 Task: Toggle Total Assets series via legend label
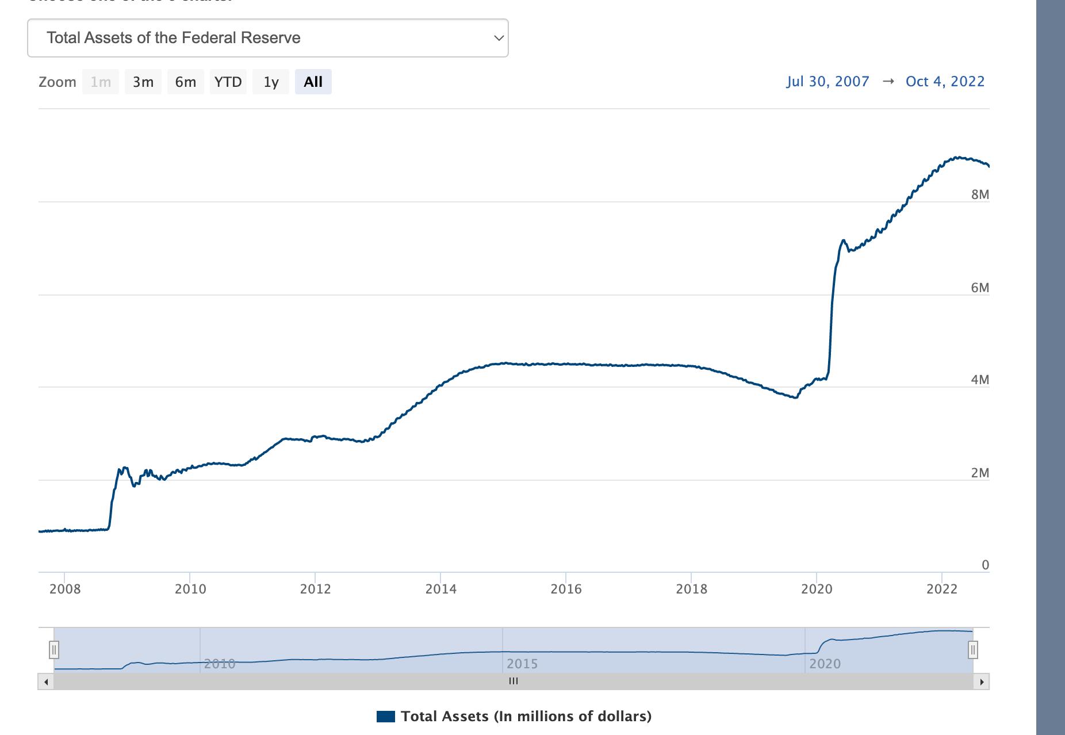coord(526,716)
